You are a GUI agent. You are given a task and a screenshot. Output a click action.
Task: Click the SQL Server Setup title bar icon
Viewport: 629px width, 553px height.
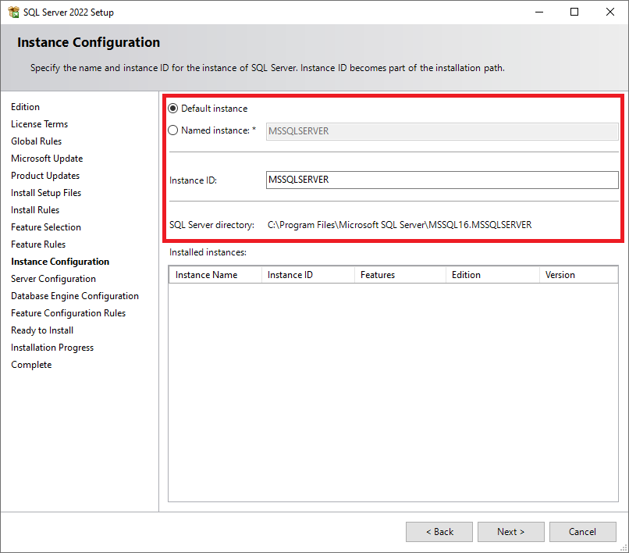[x=12, y=12]
